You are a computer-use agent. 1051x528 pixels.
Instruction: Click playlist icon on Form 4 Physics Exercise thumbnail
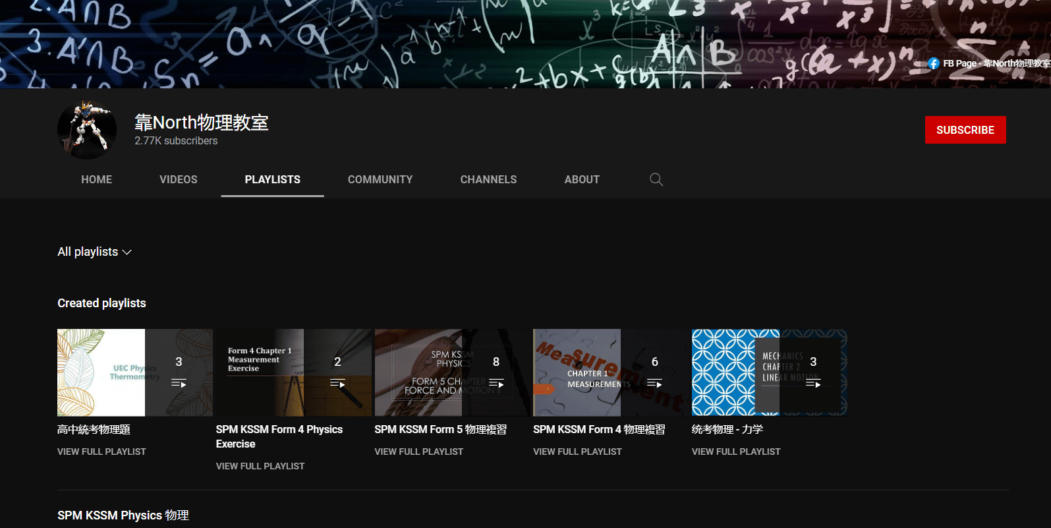(x=337, y=383)
